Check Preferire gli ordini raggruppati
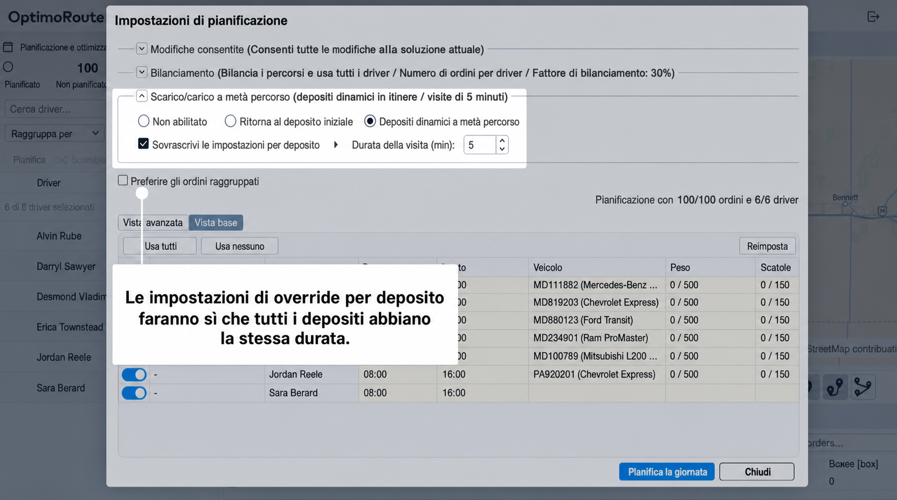Viewport: 897px width, 500px height. [x=123, y=180]
